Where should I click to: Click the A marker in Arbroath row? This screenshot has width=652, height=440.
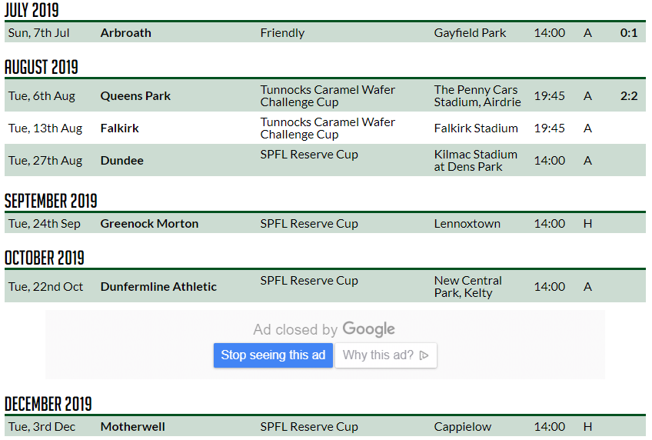click(587, 33)
